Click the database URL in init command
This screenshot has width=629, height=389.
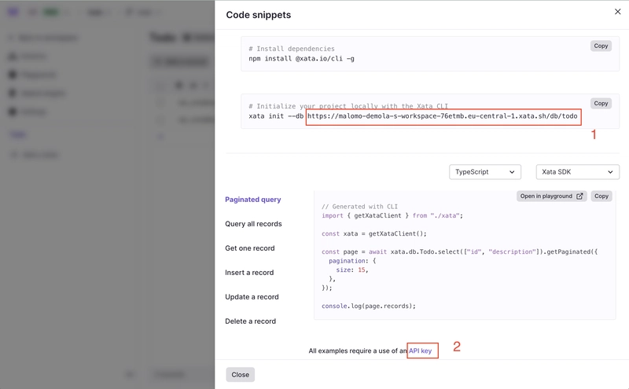(x=443, y=116)
